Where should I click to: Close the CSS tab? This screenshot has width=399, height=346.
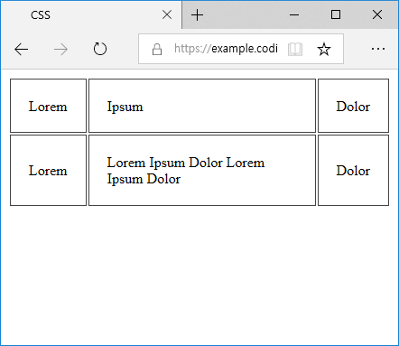167,14
